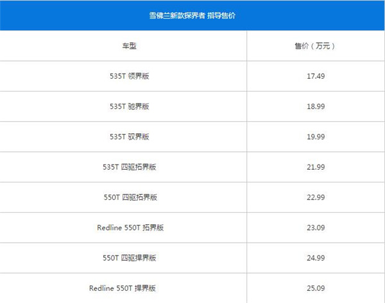This screenshot has height=303, width=385.
Task: Click the Redline 550T 捍界版 model cell
Action: pos(123,288)
